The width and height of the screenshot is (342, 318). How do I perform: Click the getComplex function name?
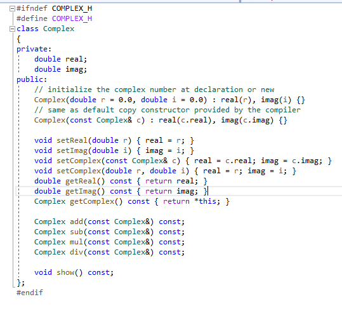coord(92,201)
